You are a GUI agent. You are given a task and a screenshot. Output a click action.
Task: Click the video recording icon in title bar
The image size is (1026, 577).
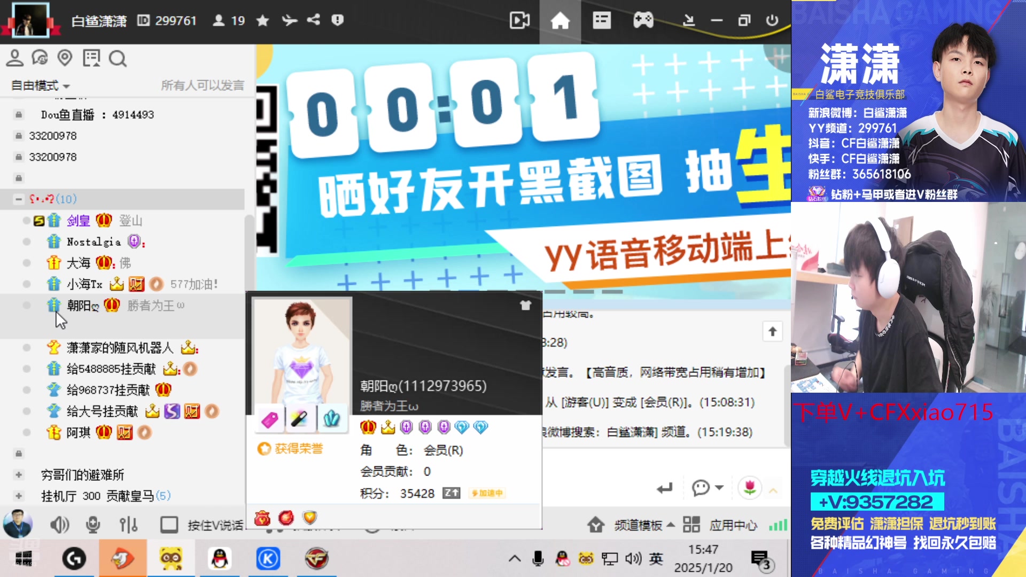click(x=519, y=21)
